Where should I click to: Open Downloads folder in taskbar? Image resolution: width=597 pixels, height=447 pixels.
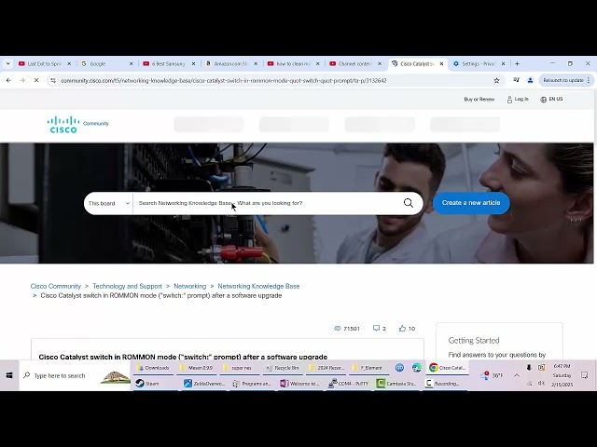[x=153, y=368]
